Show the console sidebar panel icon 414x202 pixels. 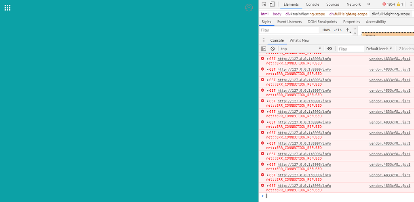(264, 48)
